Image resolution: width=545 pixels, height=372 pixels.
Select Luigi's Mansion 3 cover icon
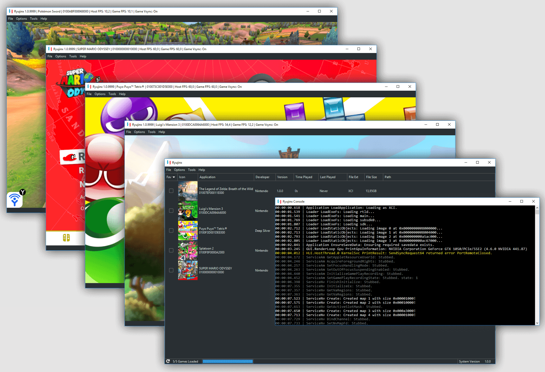188,211
